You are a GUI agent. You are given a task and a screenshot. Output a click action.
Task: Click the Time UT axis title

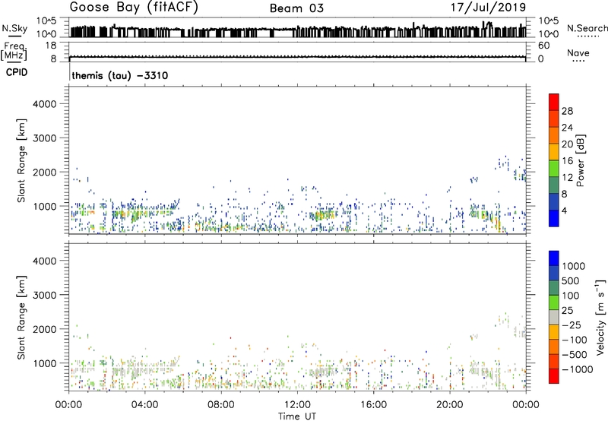297,416
